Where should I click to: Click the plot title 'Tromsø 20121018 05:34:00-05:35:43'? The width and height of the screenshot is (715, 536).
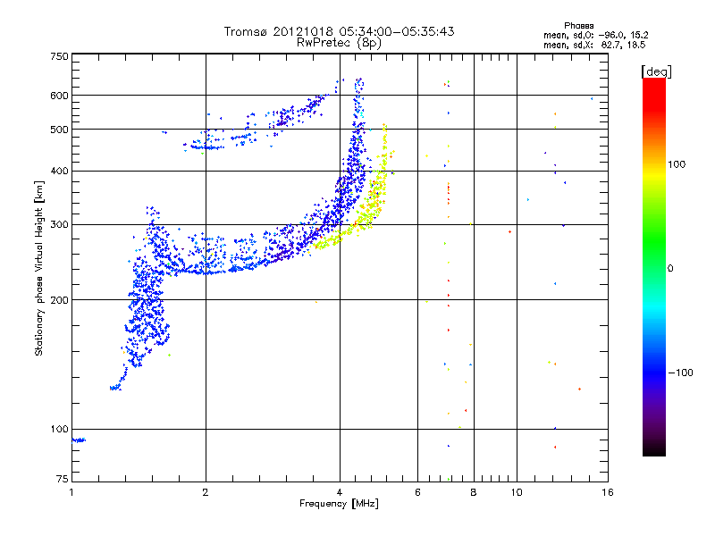tap(339, 31)
